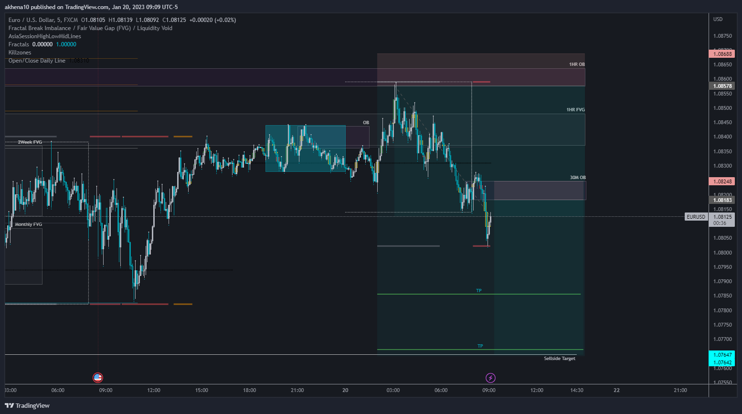Screen dimensions: 742x414
Task: Click the 1HR FVG zone label
Action: pos(575,110)
